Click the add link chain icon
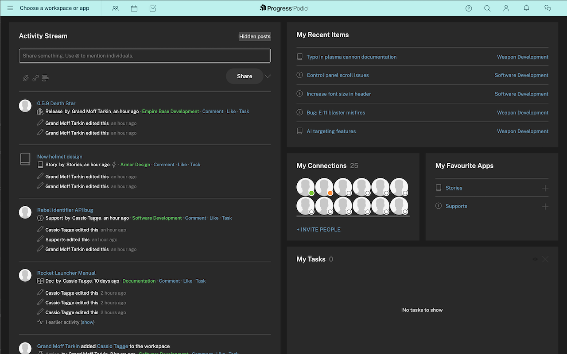Screen dimensions: 567x354 [x=35, y=78]
